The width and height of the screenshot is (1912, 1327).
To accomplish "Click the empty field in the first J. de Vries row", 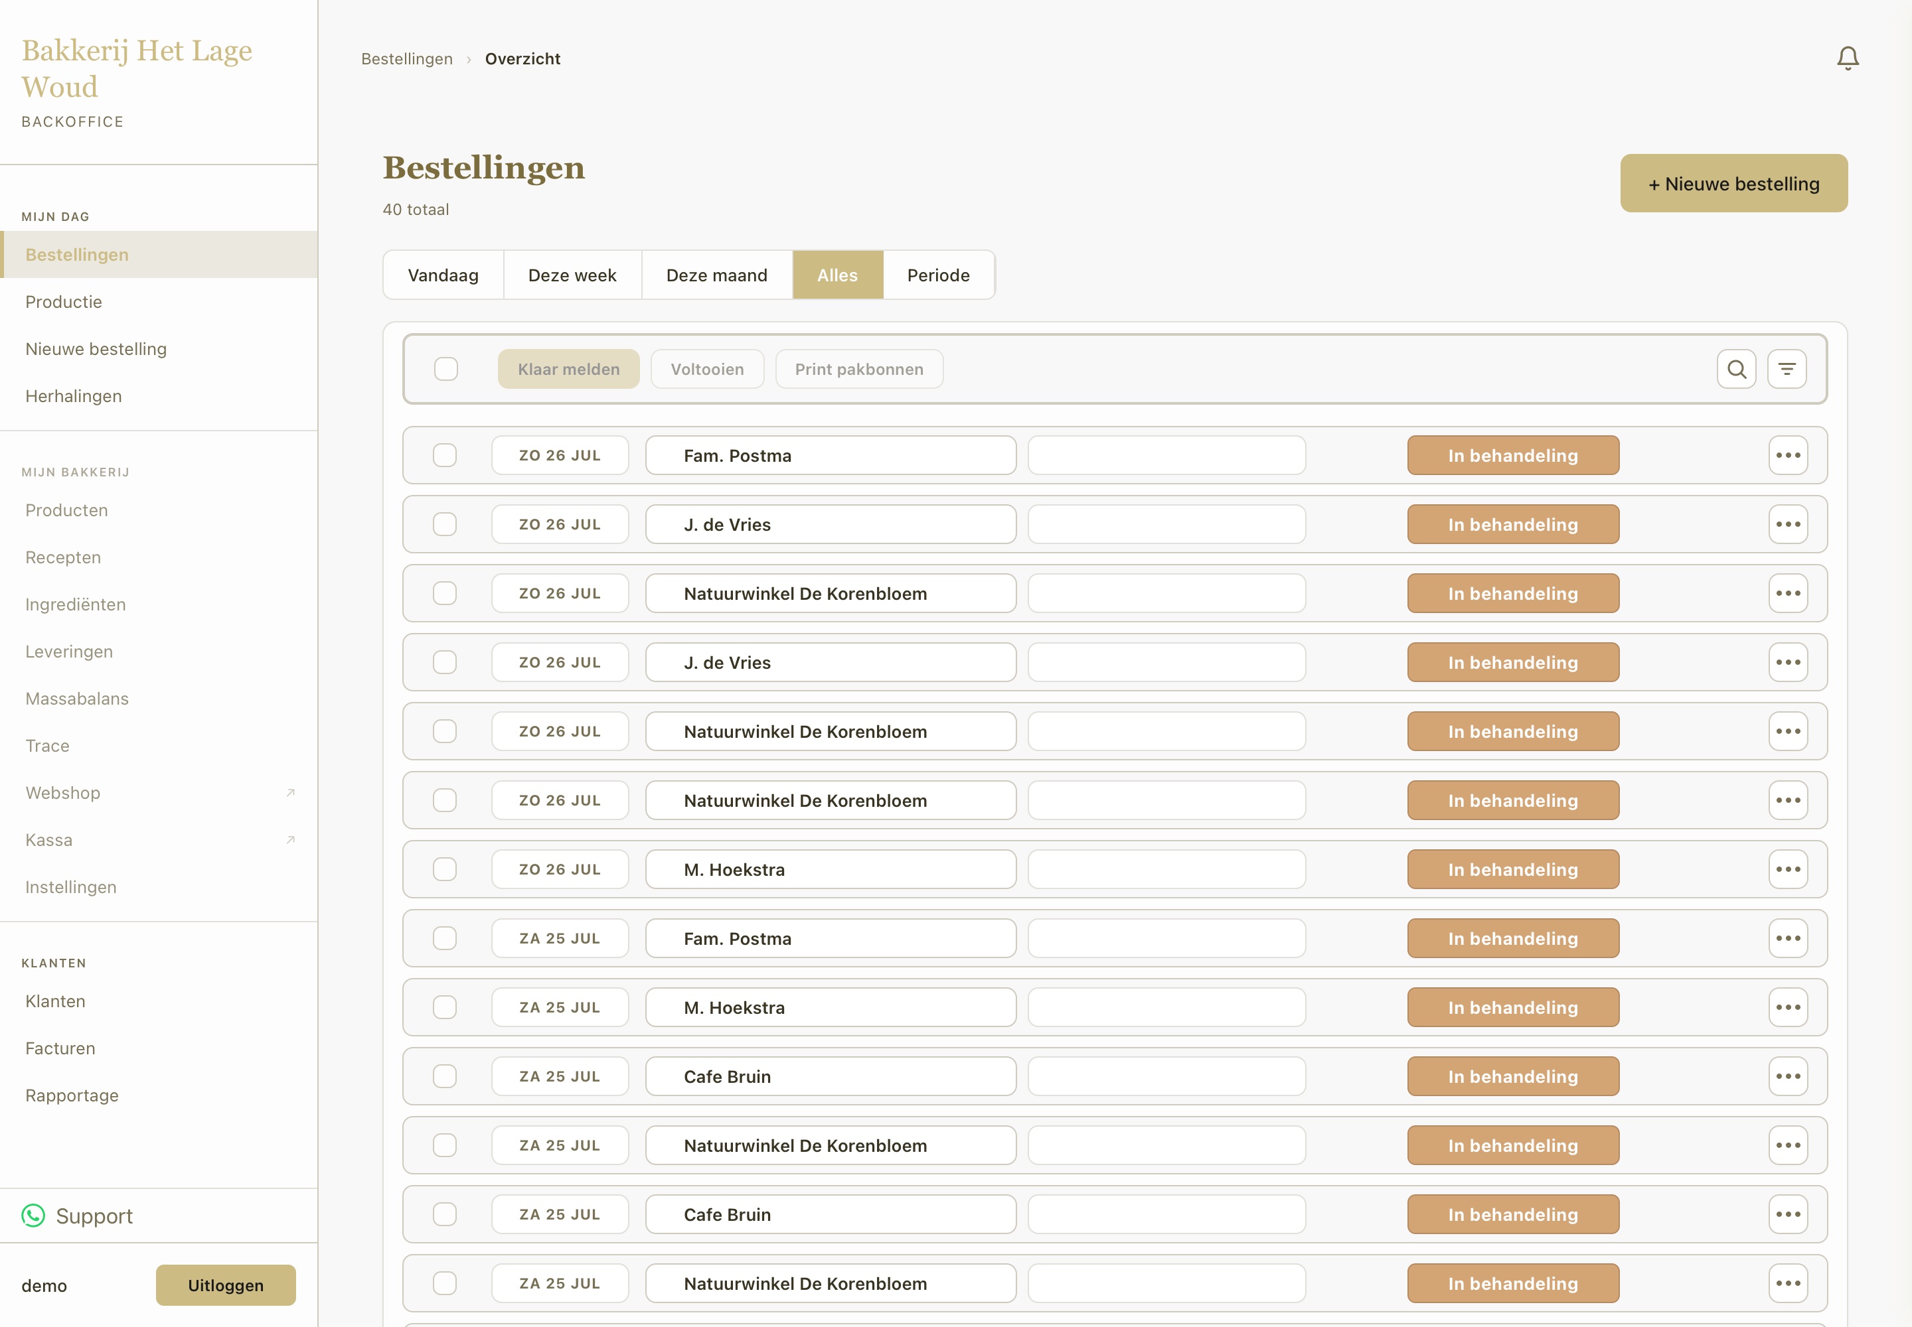I will coord(1166,525).
